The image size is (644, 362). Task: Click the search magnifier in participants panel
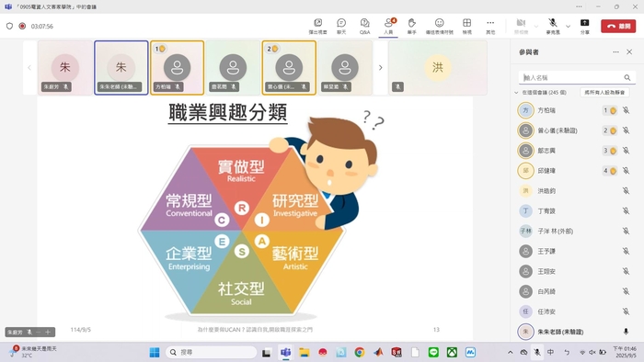(627, 77)
